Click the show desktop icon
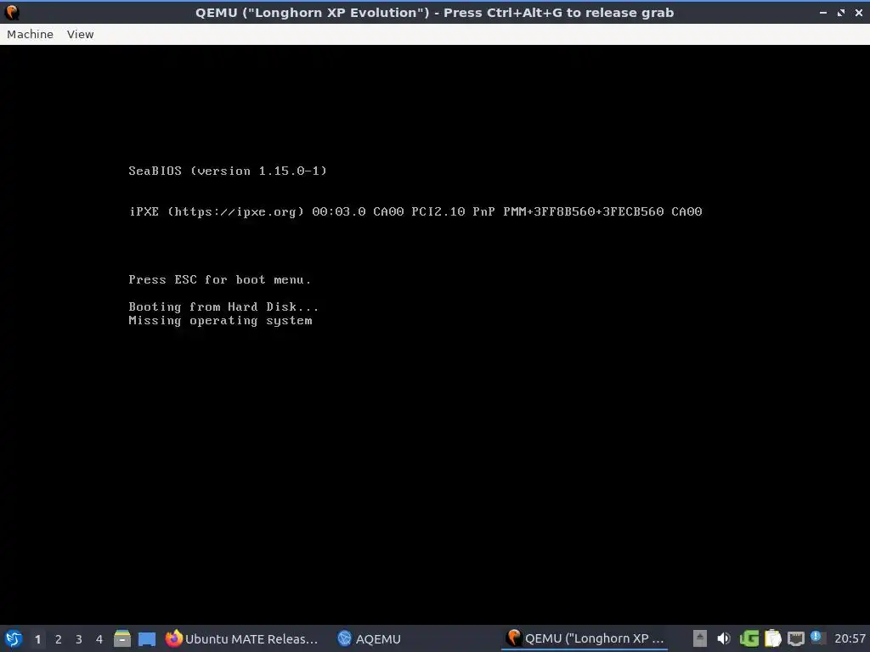 tap(147, 638)
